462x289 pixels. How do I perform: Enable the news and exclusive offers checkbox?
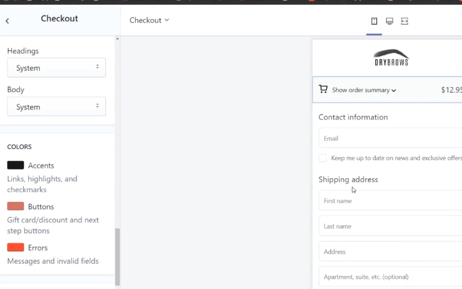[x=323, y=158]
